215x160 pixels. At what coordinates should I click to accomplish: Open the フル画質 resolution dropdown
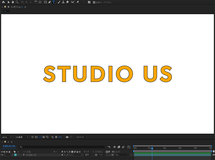pyautogui.click(x=21, y=137)
